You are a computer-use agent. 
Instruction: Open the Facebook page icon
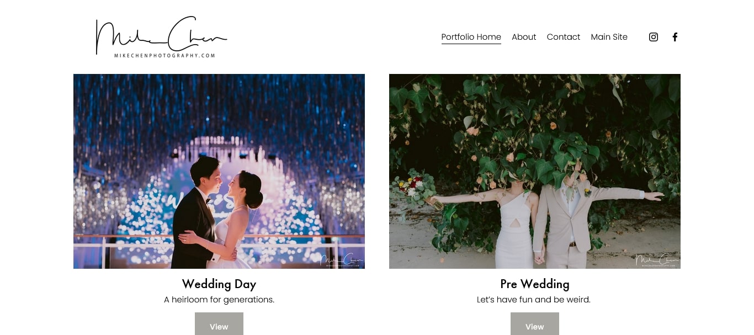pos(675,37)
